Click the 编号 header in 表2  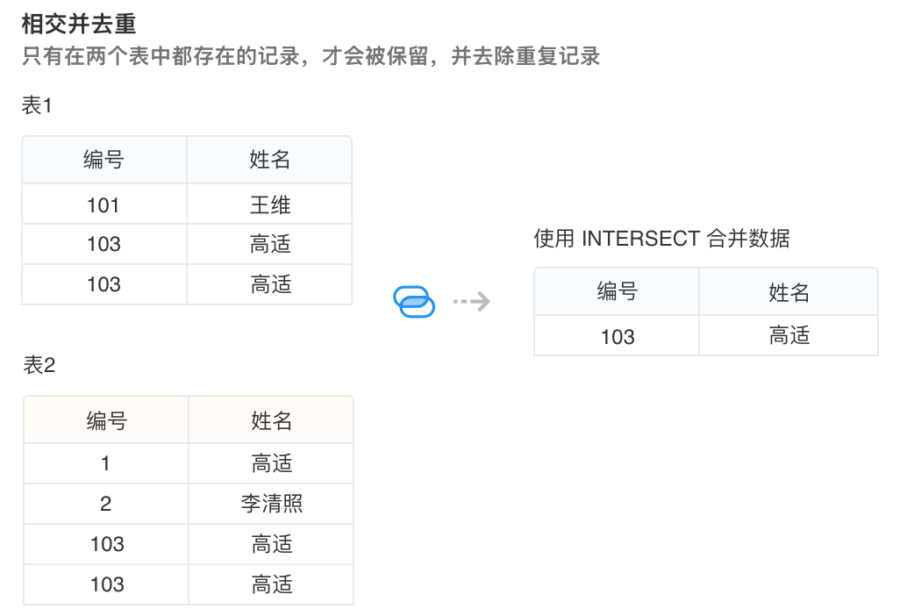tap(106, 420)
